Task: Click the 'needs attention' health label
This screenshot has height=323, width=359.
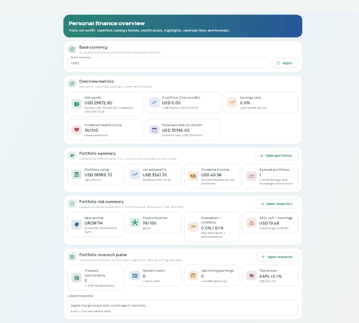Action: tap(97, 136)
